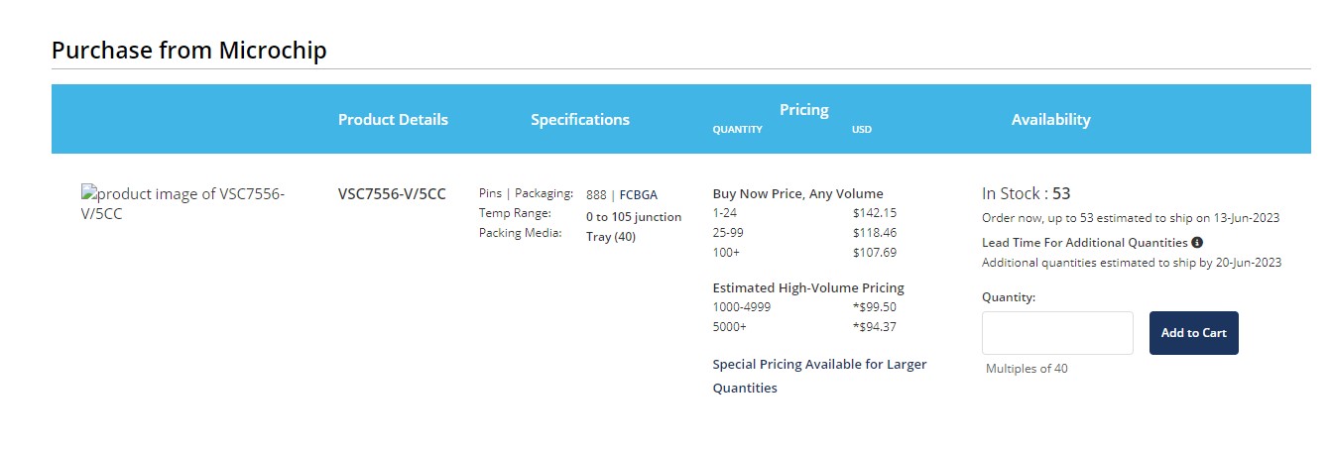
Task: Click the Tray (40) packing media value
Action: pyautogui.click(x=611, y=237)
